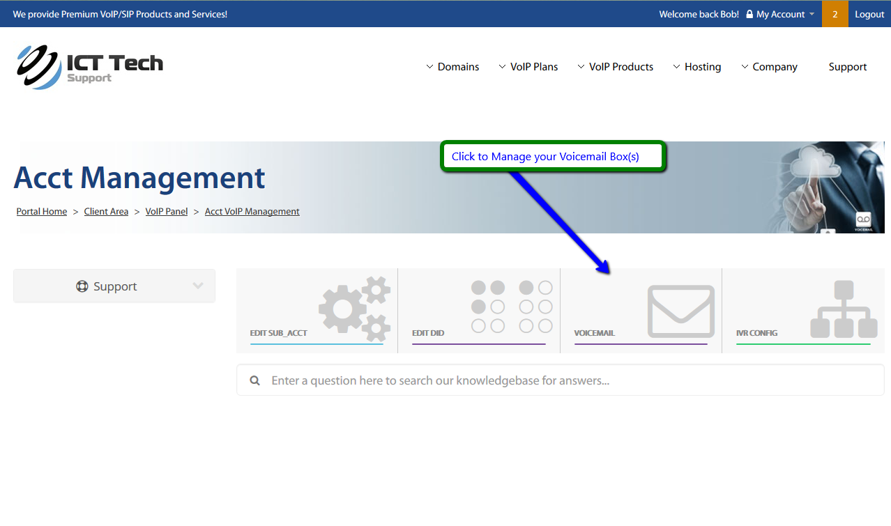Click the 'Acct Management' page heading
891x526 pixels.
139,178
